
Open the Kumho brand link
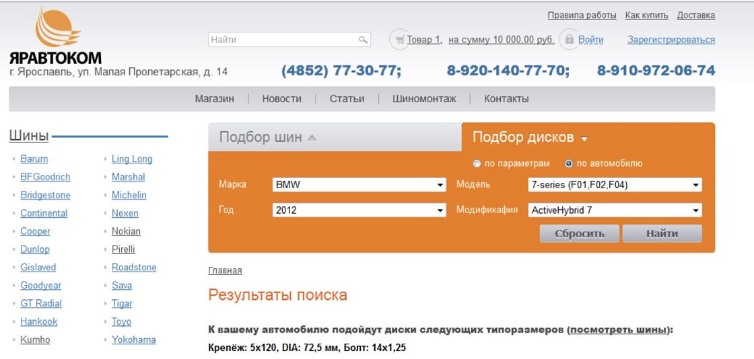point(35,340)
